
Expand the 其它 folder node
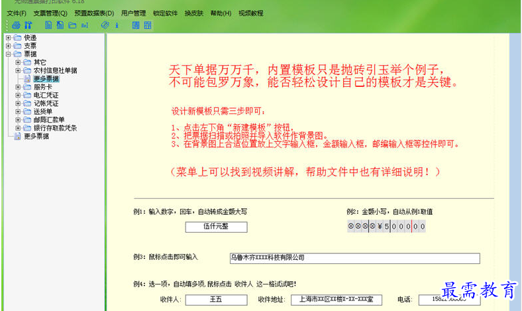18,62
